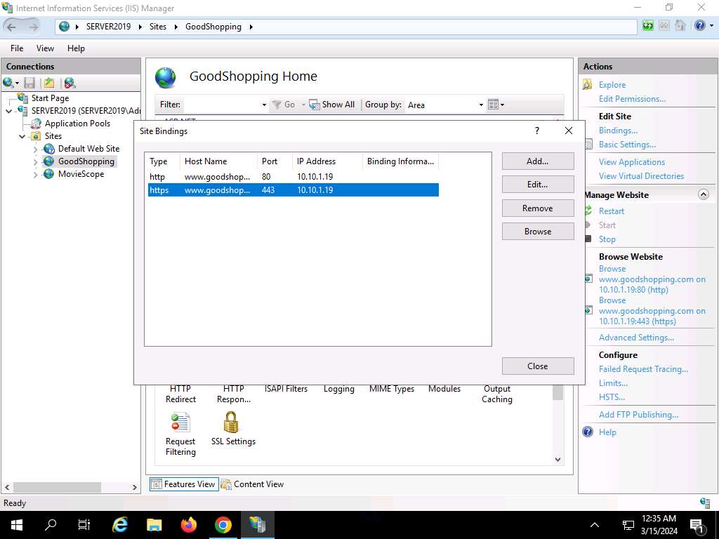The height and width of the screenshot is (539, 719).
Task: Click the refresh page icon in address bar
Action: click(647, 26)
